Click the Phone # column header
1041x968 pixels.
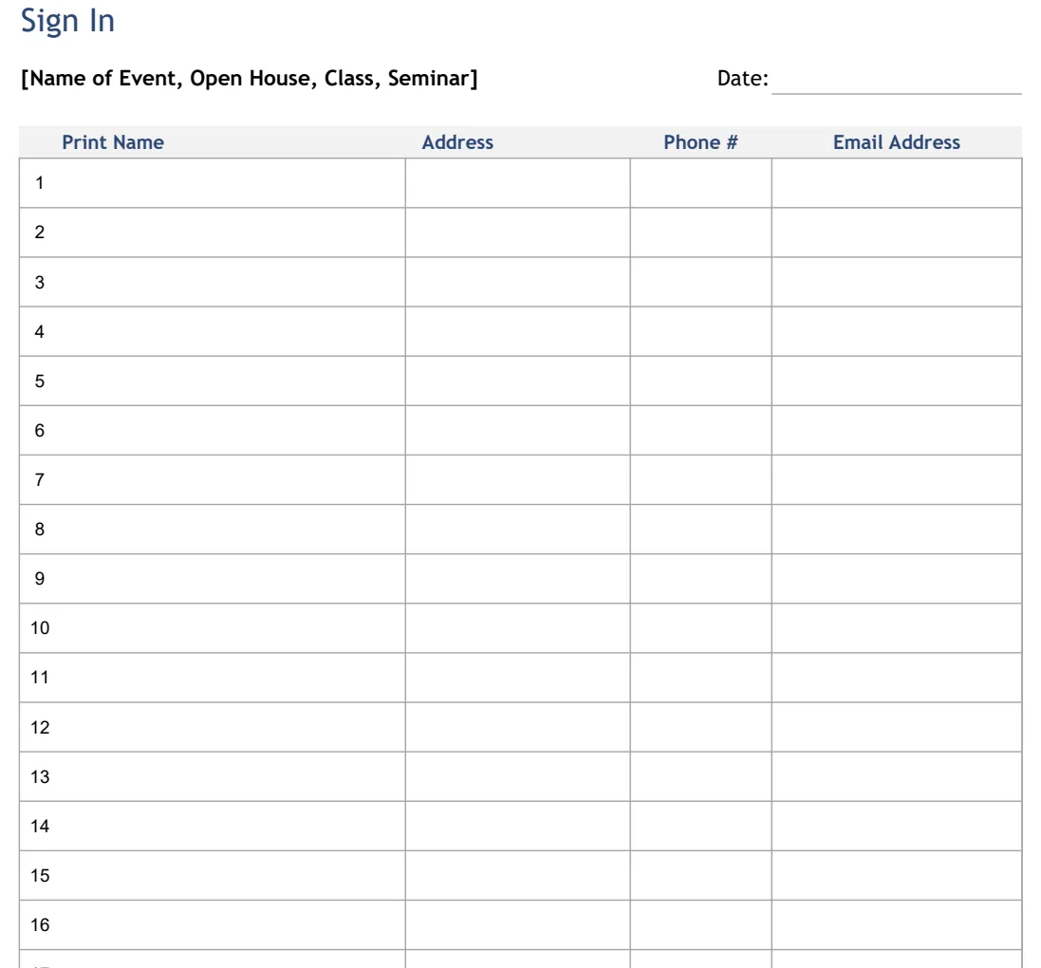point(700,142)
